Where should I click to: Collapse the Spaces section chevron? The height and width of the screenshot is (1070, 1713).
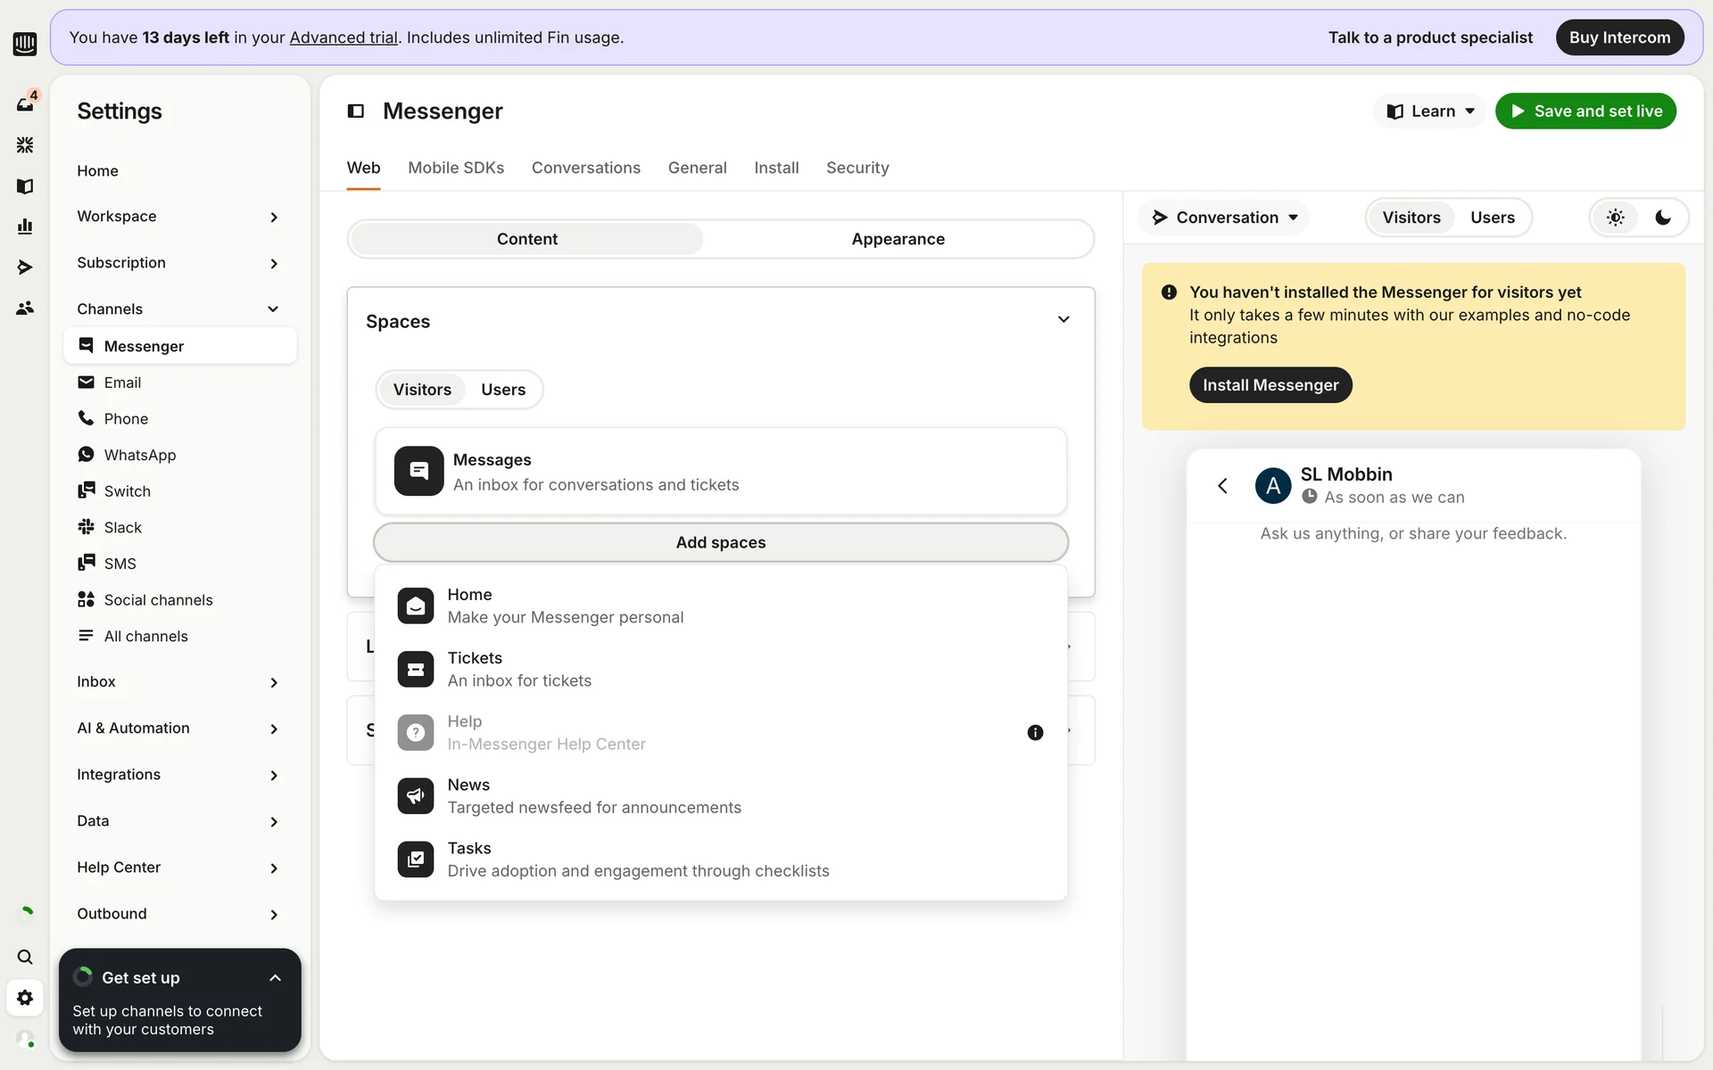[1063, 320]
